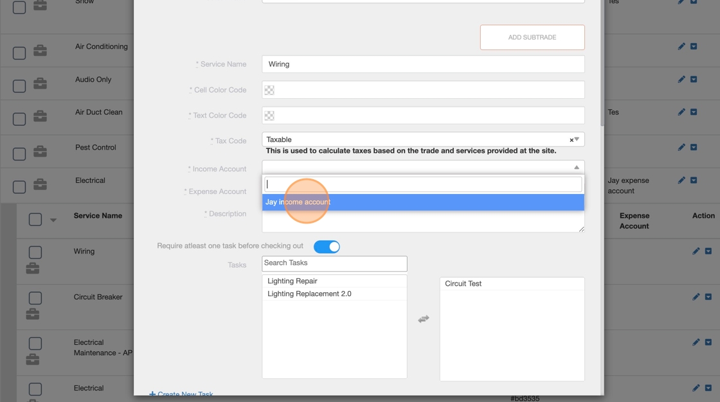The width and height of the screenshot is (720, 402).
Task: Edit the Air Duct Clean row pencil icon
Action: (x=681, y=112)
